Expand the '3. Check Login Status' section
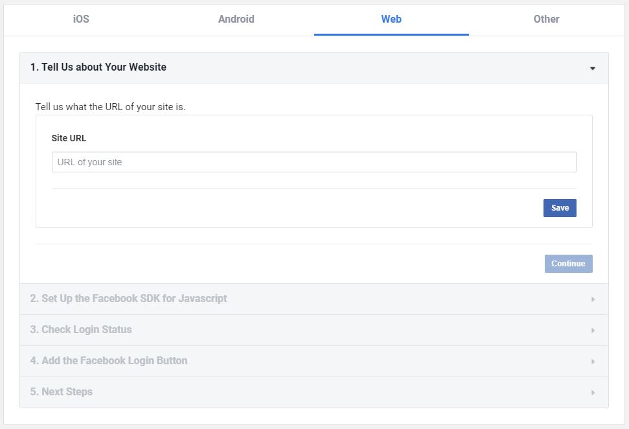The width and height of the screenshot is (629, 429). pos(81,330)
